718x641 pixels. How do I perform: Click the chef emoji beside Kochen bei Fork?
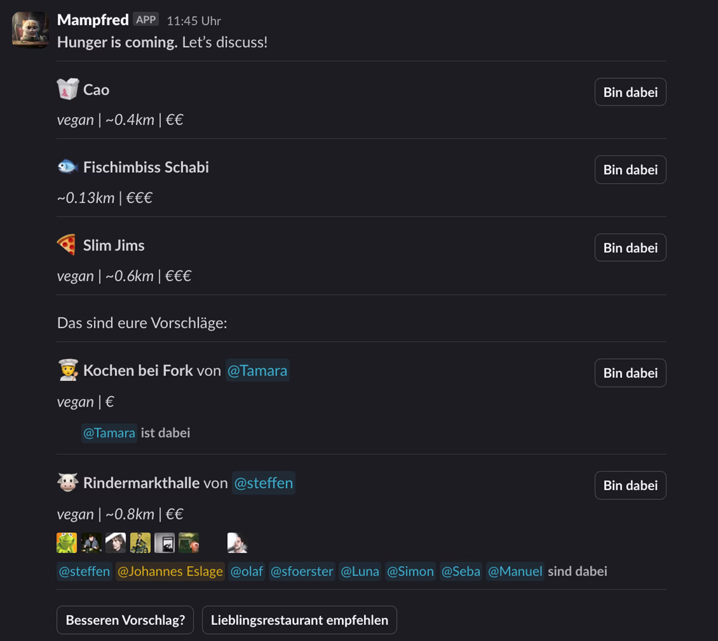click(68, 370)
